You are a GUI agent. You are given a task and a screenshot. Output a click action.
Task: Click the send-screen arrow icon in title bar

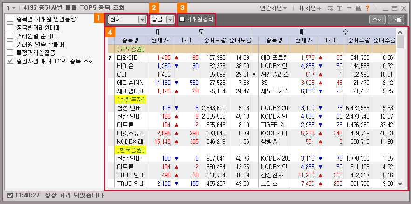331,8
